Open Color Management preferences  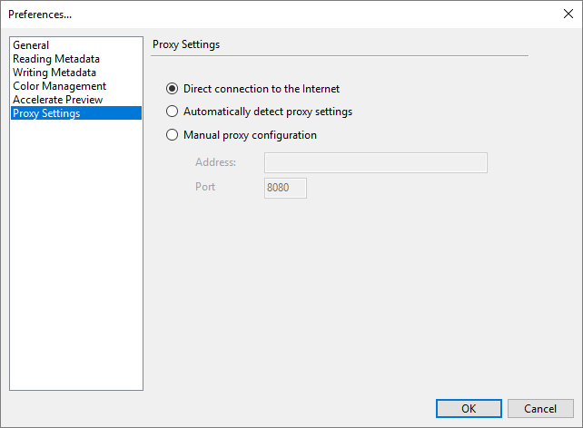point(59,86)
